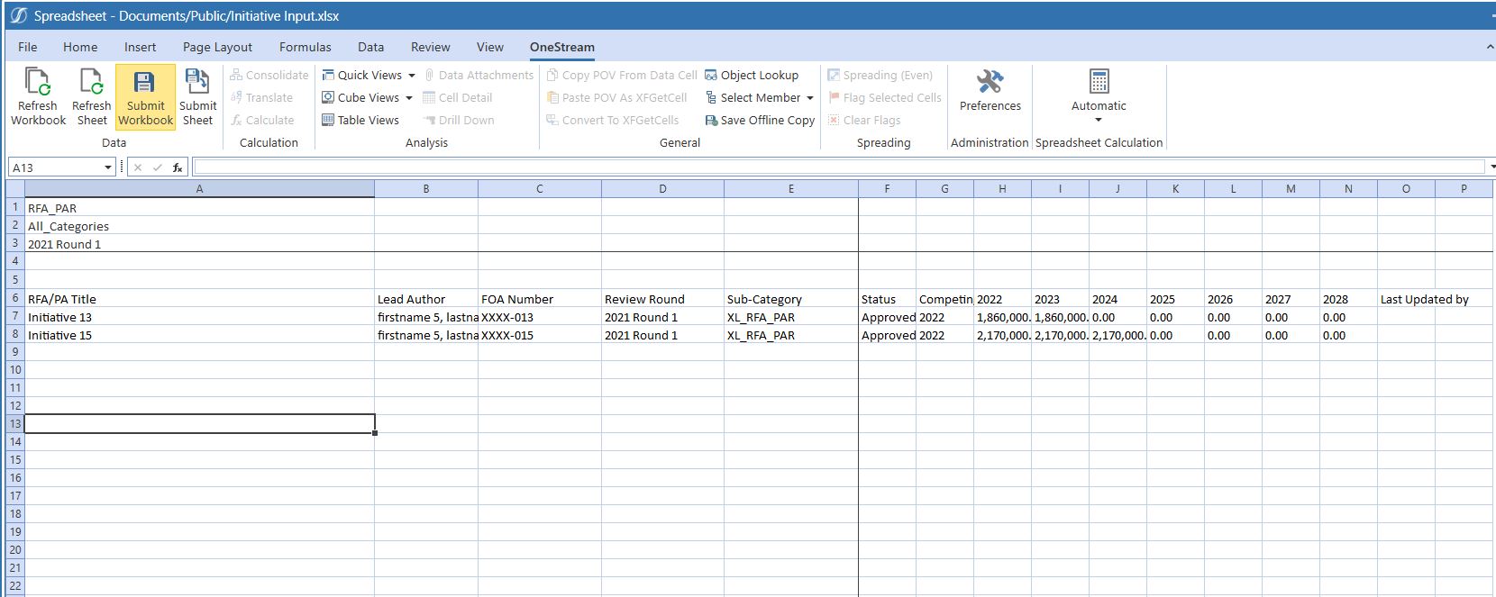Expand the Automatic calculation mode dropdown

point(1098,120)
